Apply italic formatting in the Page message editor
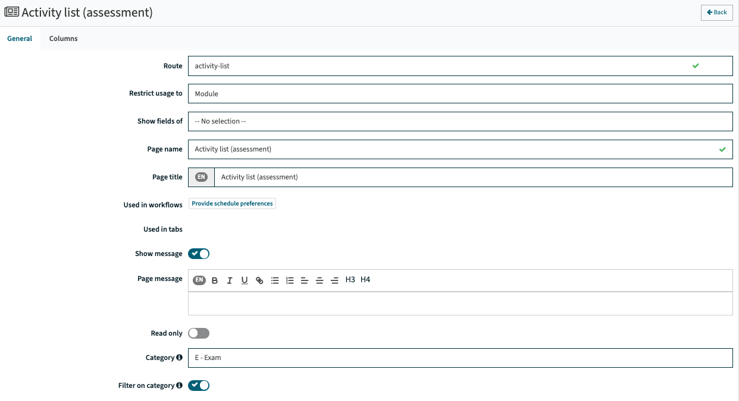 (x=230, y=280)
